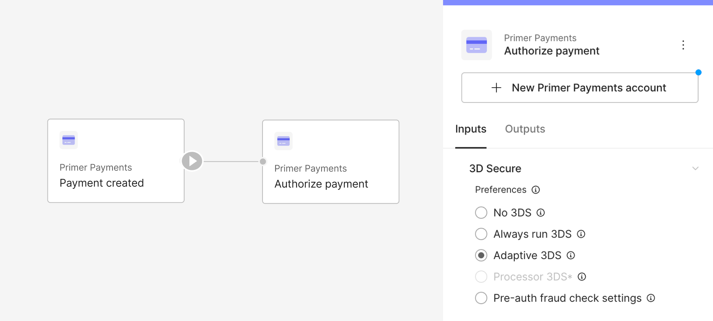Click the Preferences label text
Viewport: 713px width, 321px height.
coord(501,190)
